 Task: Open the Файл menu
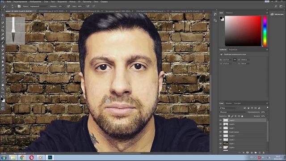pos(9,2)
